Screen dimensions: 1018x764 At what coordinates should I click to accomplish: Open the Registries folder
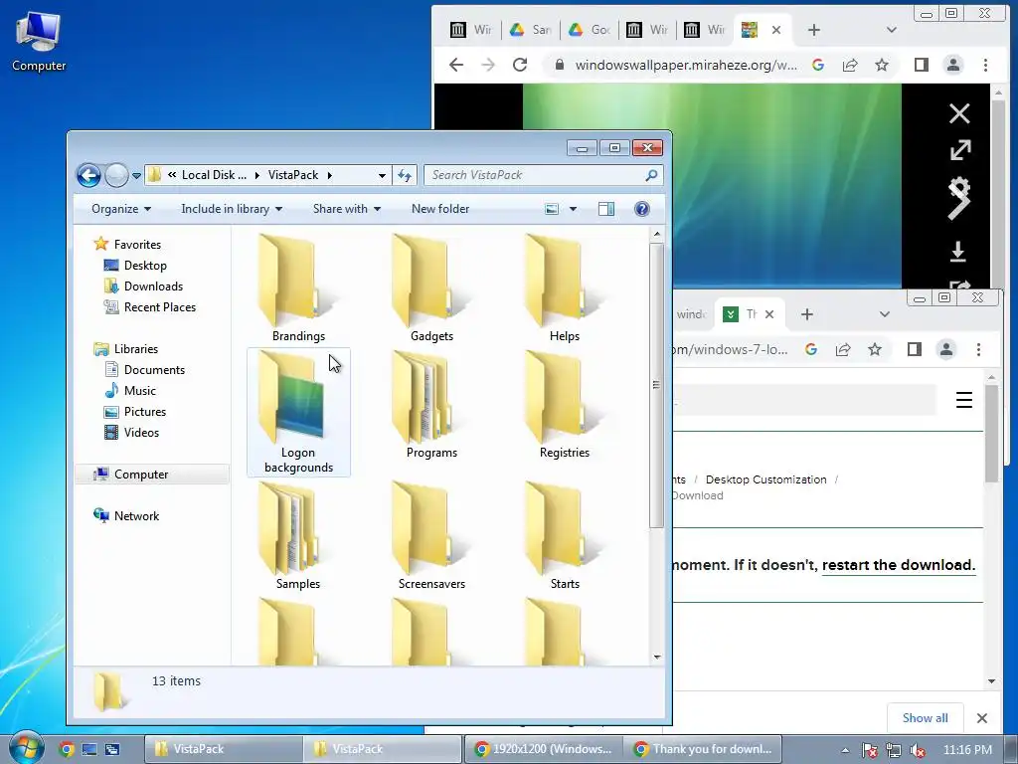(565, 406)
